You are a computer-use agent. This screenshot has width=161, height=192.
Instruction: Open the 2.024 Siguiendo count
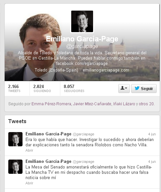click(42, 88)
